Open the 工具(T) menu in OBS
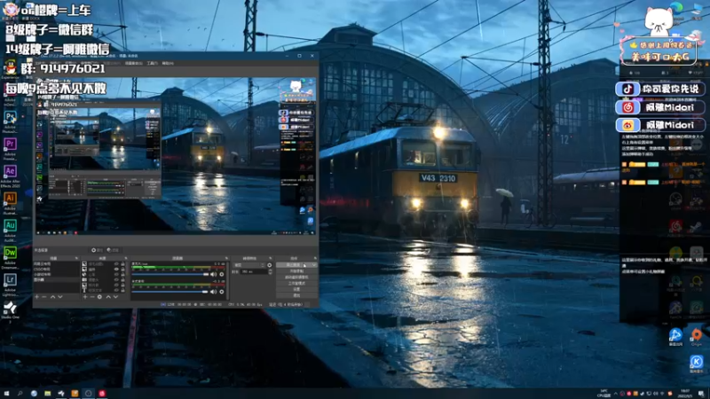Image resolution: width=710 pixels, height=399 pixels. (152, 63)
